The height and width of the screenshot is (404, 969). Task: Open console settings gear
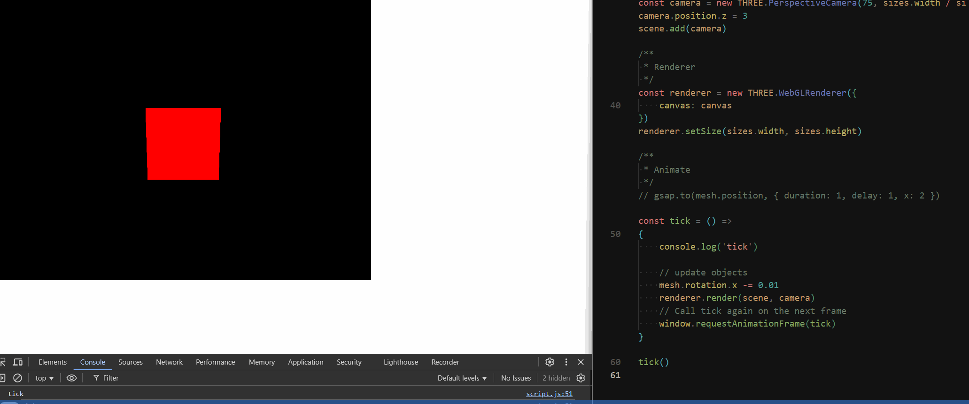581,378
